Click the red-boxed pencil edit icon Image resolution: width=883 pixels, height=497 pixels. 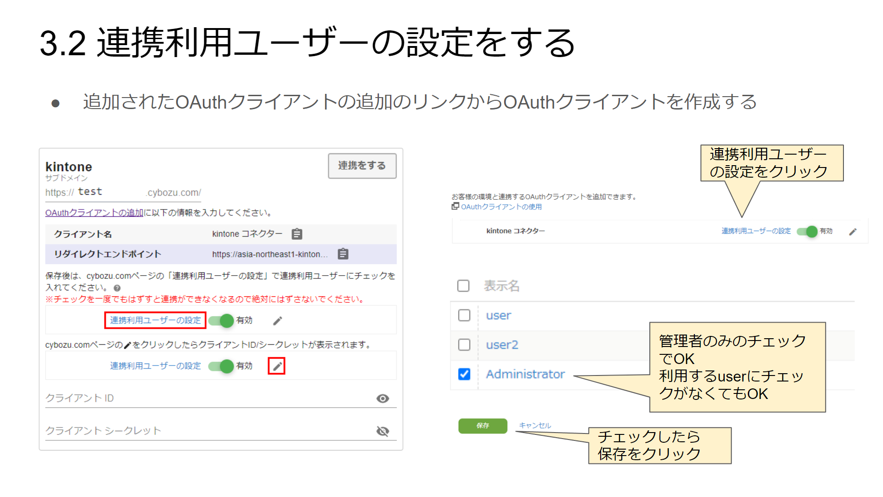click(277, 366)
